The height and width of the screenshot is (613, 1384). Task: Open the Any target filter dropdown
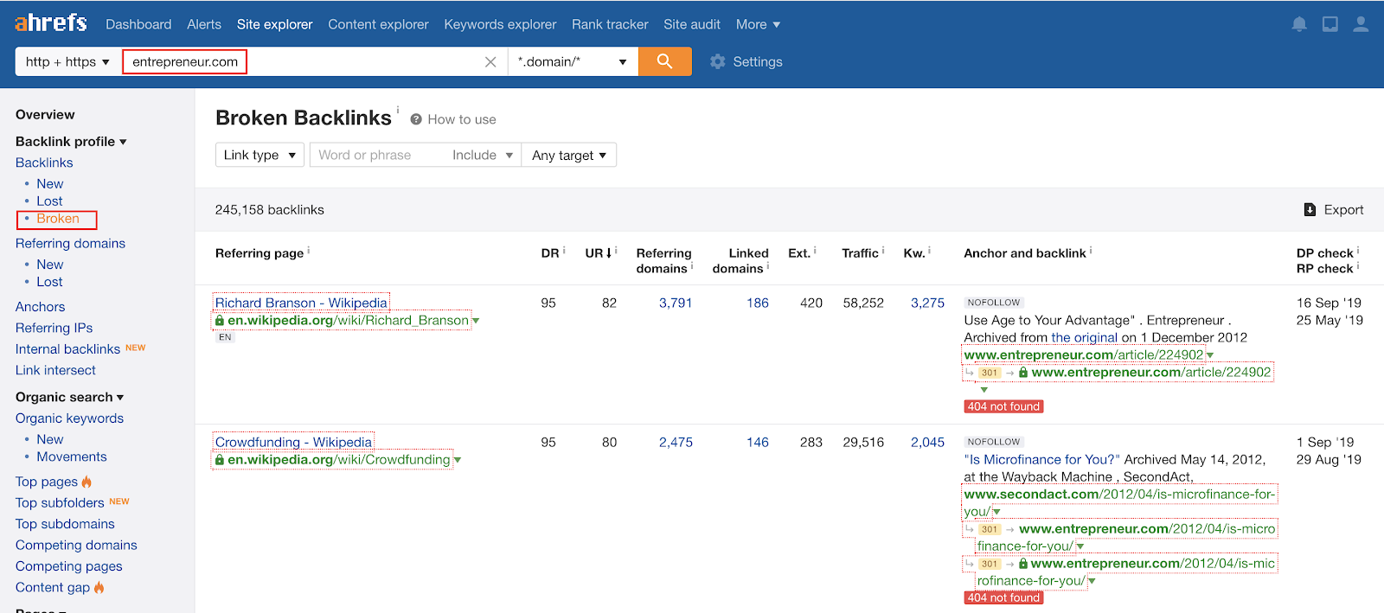(568, 155)
